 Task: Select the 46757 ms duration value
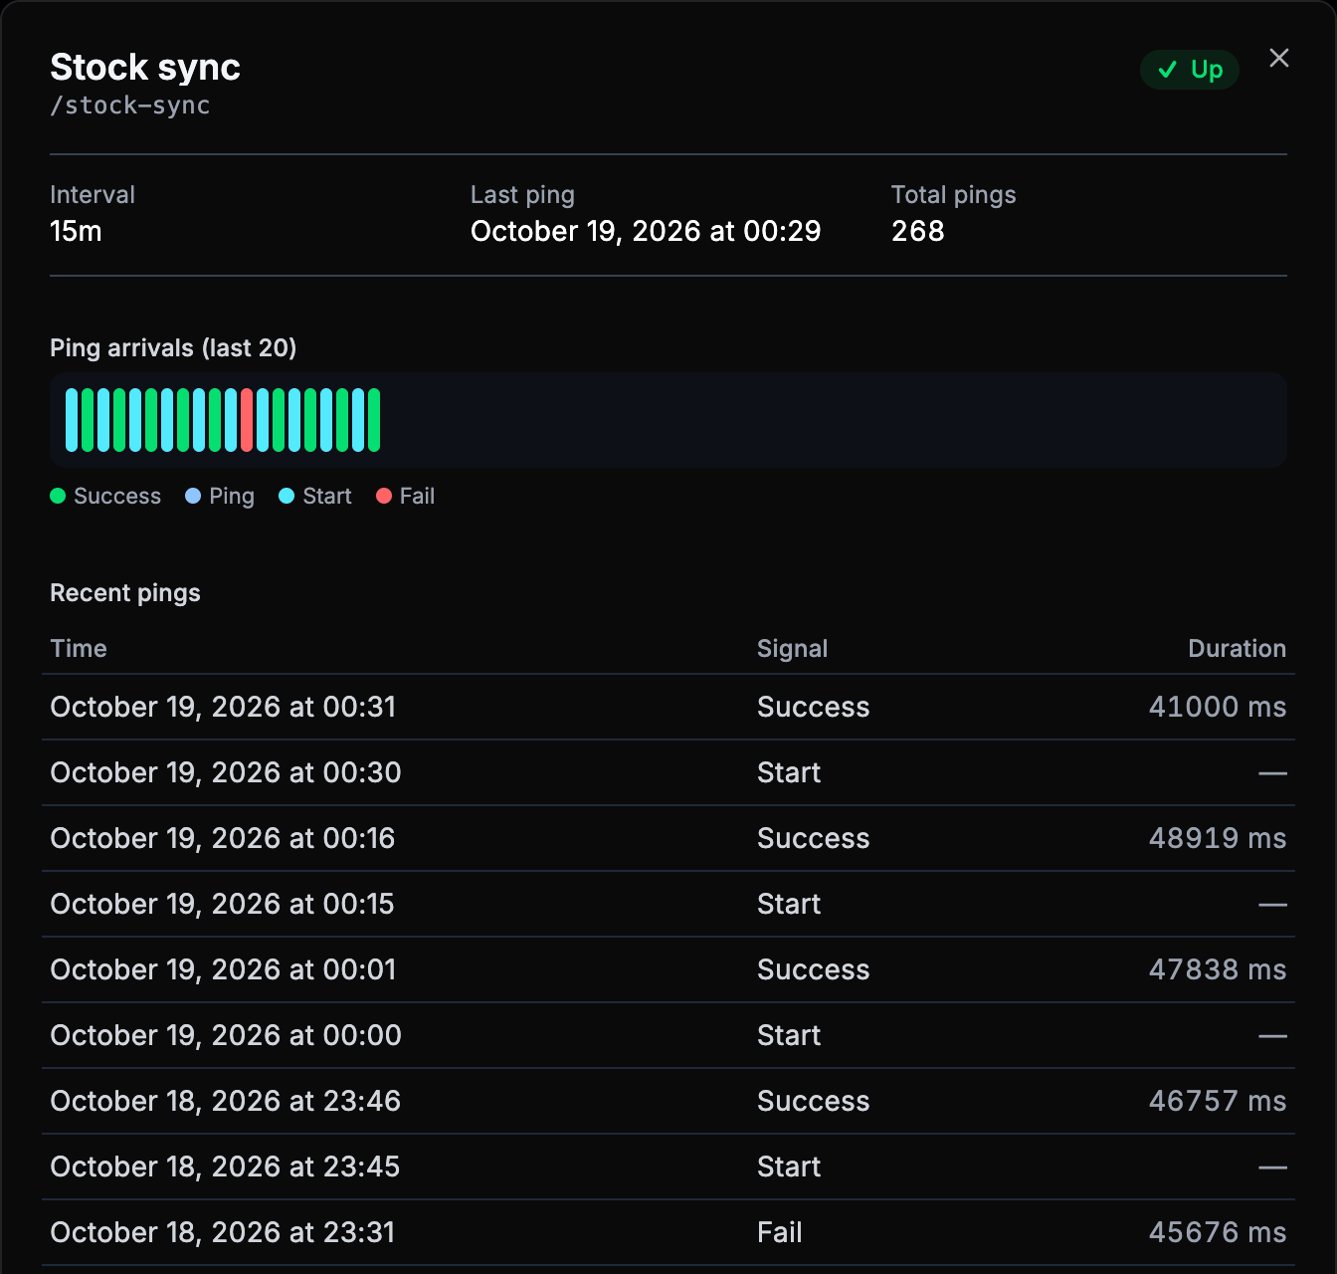pyautogui.click(x=1218, y=1101)
